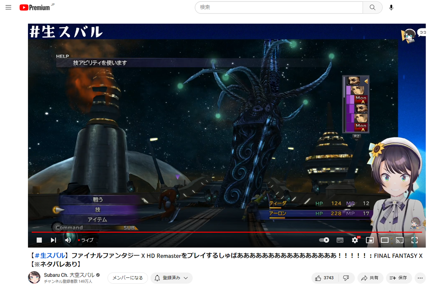The height and width of the screenshot is (288, 432).
Task: Turn on subtitles with the captions icon
Action: pos(340,240)
